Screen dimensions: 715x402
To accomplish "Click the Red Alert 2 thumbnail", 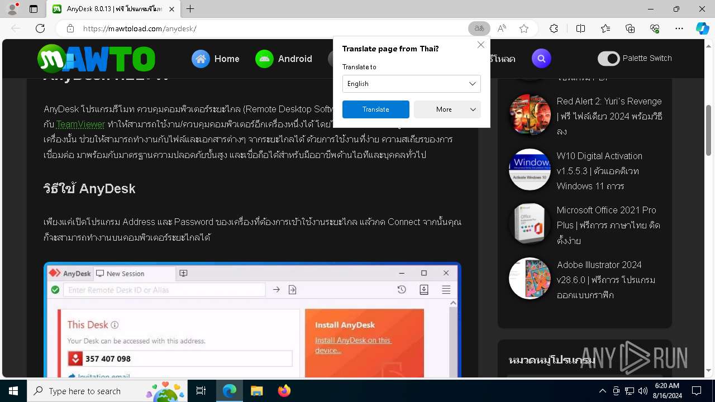I will point(530,114).
